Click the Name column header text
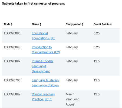Screen dimensions: 122x108 pos(35,24)
